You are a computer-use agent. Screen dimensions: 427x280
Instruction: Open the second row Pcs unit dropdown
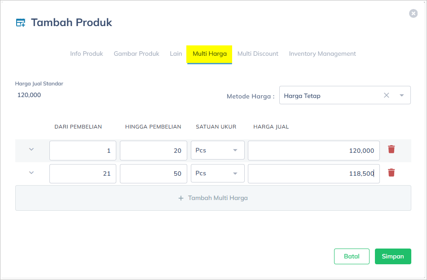(x=218, y=173)
